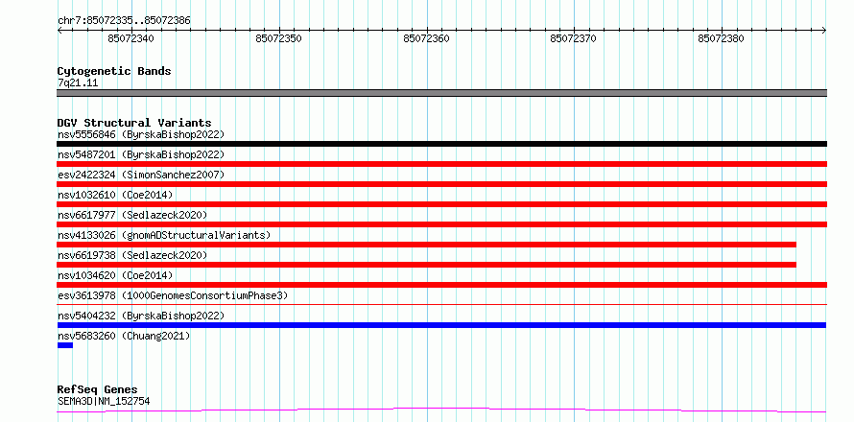Click ruler position 85072350
Image resolution: width=854 pixels, height=422 pixels.
click(278, 38)
